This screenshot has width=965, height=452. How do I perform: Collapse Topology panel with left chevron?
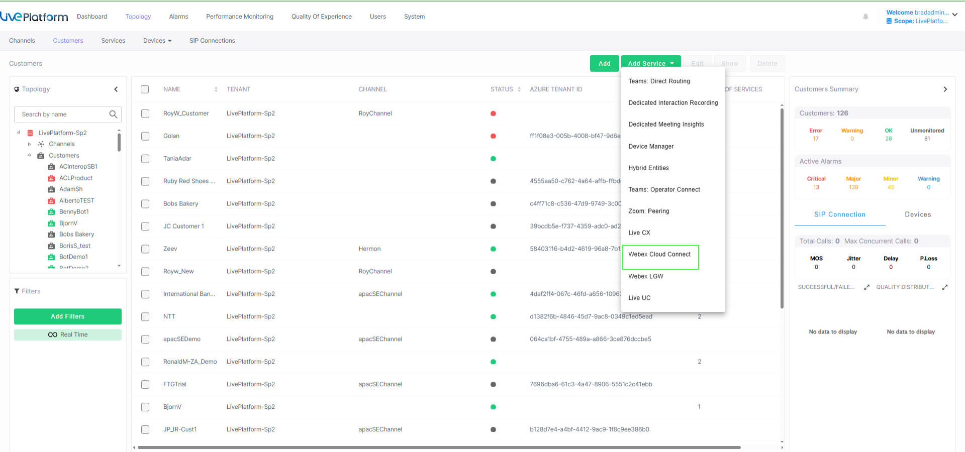pos(116,89)
